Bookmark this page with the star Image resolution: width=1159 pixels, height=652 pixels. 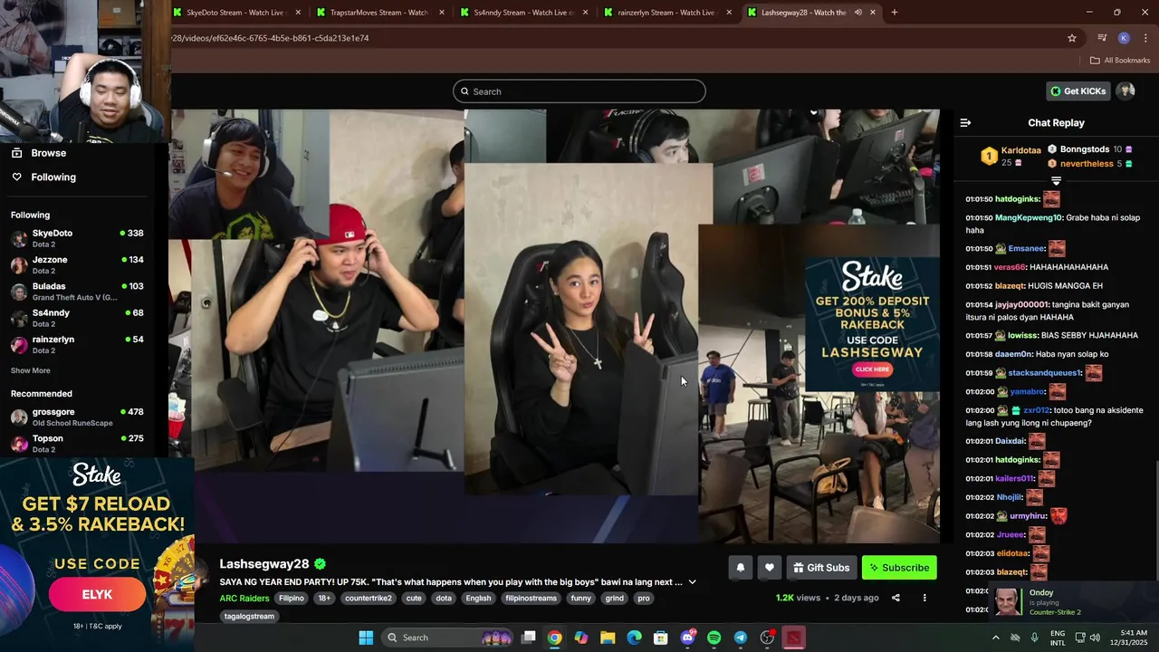(1072, 38)
